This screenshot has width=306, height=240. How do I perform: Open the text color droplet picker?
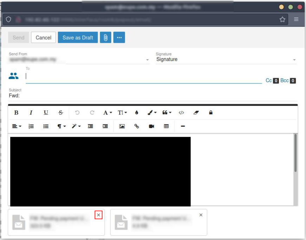(x=137, y=113)
